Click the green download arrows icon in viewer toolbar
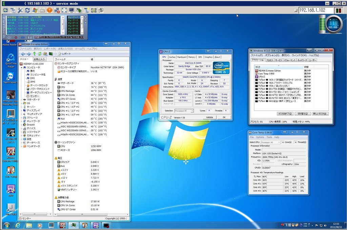This screenshot has height=230, width=347. click(x=79, y=10)
